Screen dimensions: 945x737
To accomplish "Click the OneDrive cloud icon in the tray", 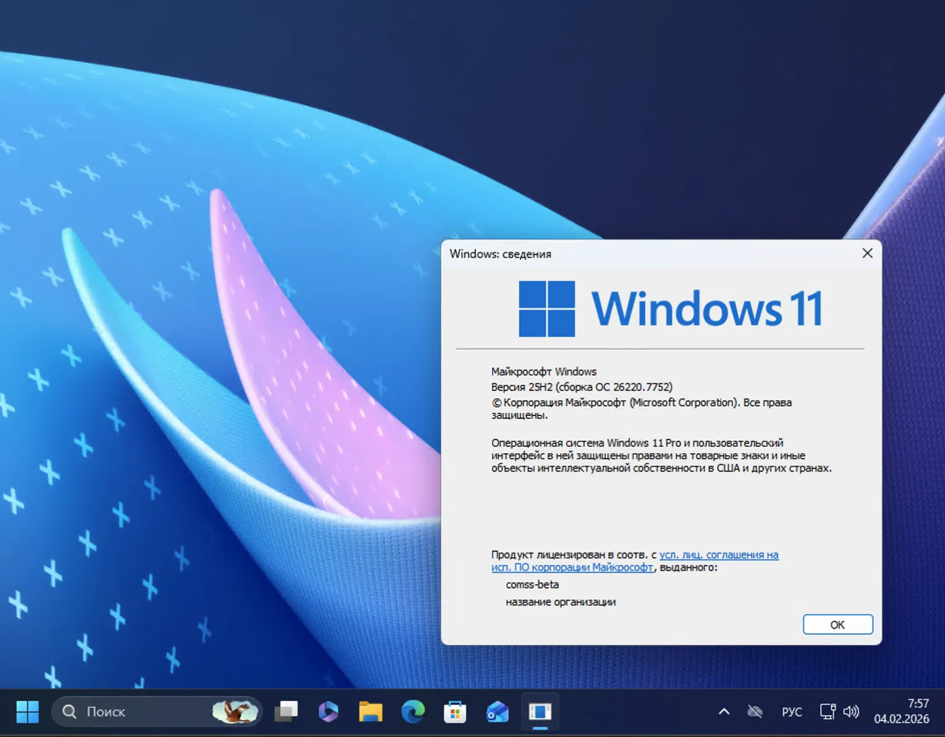I will (755, 711).
